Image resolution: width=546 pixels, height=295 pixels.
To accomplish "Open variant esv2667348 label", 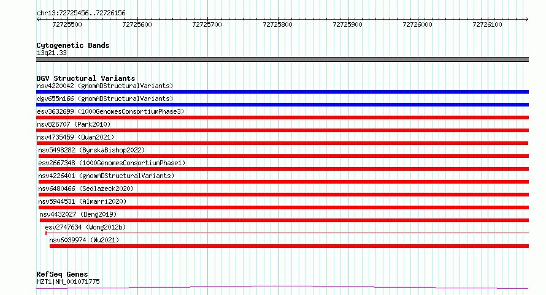I will (x=112, y=163).
